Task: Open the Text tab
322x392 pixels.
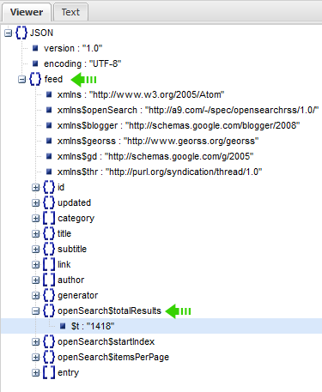Action: coord(70,12)
